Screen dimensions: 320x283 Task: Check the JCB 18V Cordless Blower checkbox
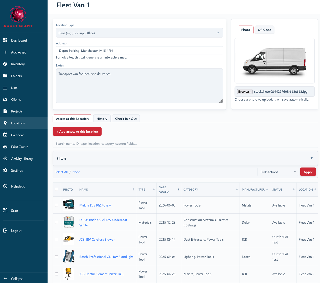(57, 240)
